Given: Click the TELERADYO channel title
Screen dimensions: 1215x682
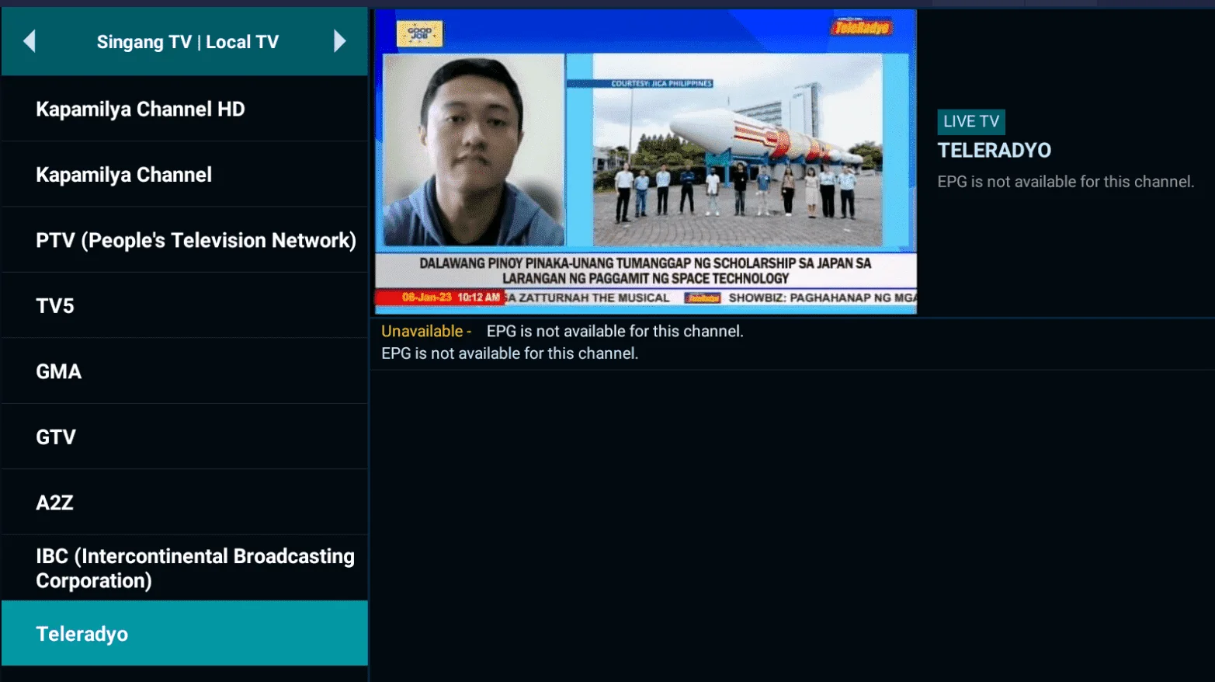Looking at the screenshot, I should (x=995, y=151).
